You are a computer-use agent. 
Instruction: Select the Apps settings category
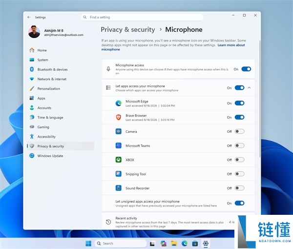61,98
